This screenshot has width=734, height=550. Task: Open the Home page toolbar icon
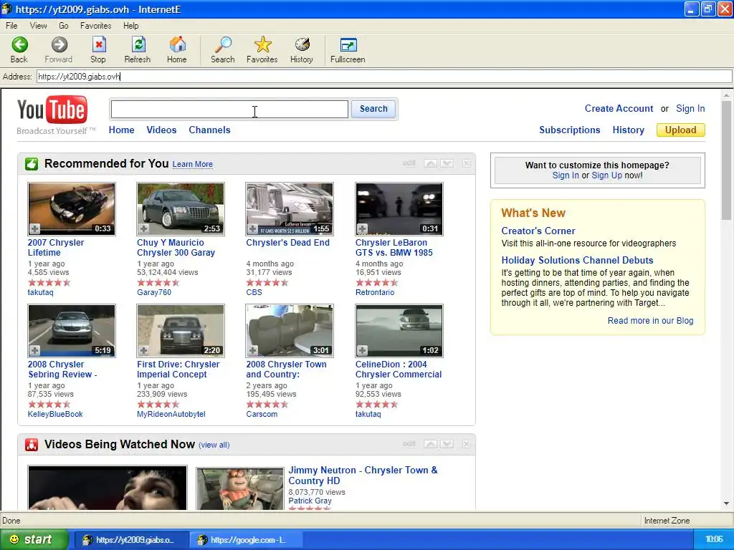pyautogui.click(x=177, y=49)
